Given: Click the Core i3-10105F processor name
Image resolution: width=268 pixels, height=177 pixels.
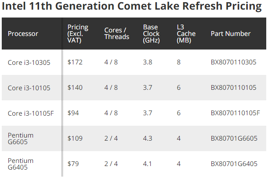Looking at the screenshot, I should tap(31, 113).
